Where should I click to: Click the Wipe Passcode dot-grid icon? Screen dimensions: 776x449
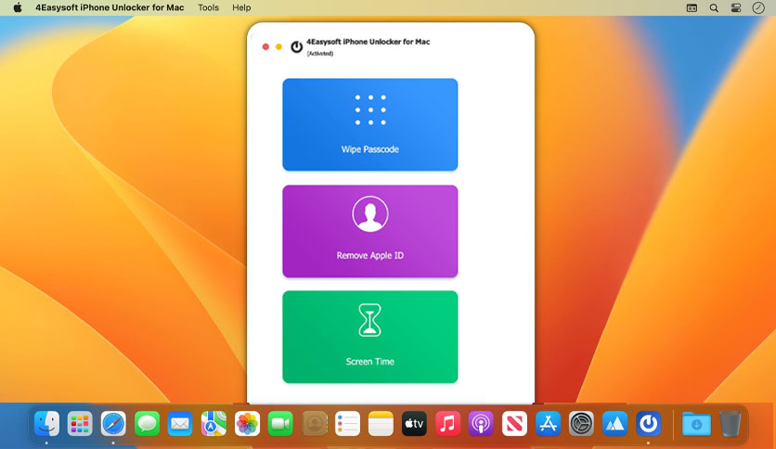point(370,109)
